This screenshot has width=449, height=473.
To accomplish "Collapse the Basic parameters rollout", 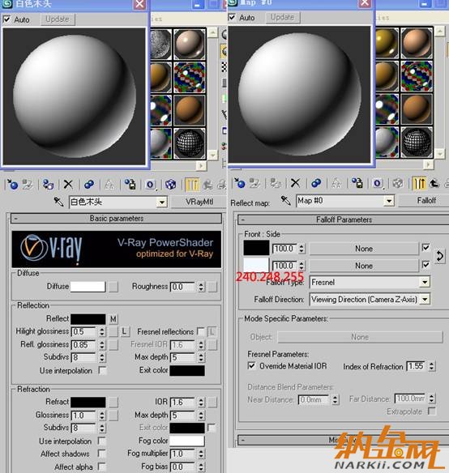I will coord(116,219).
